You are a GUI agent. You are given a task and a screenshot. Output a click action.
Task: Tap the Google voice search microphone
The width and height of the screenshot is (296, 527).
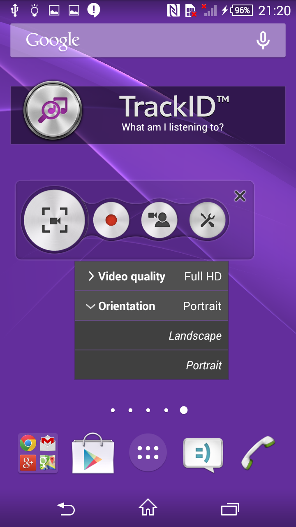[263, 40]
